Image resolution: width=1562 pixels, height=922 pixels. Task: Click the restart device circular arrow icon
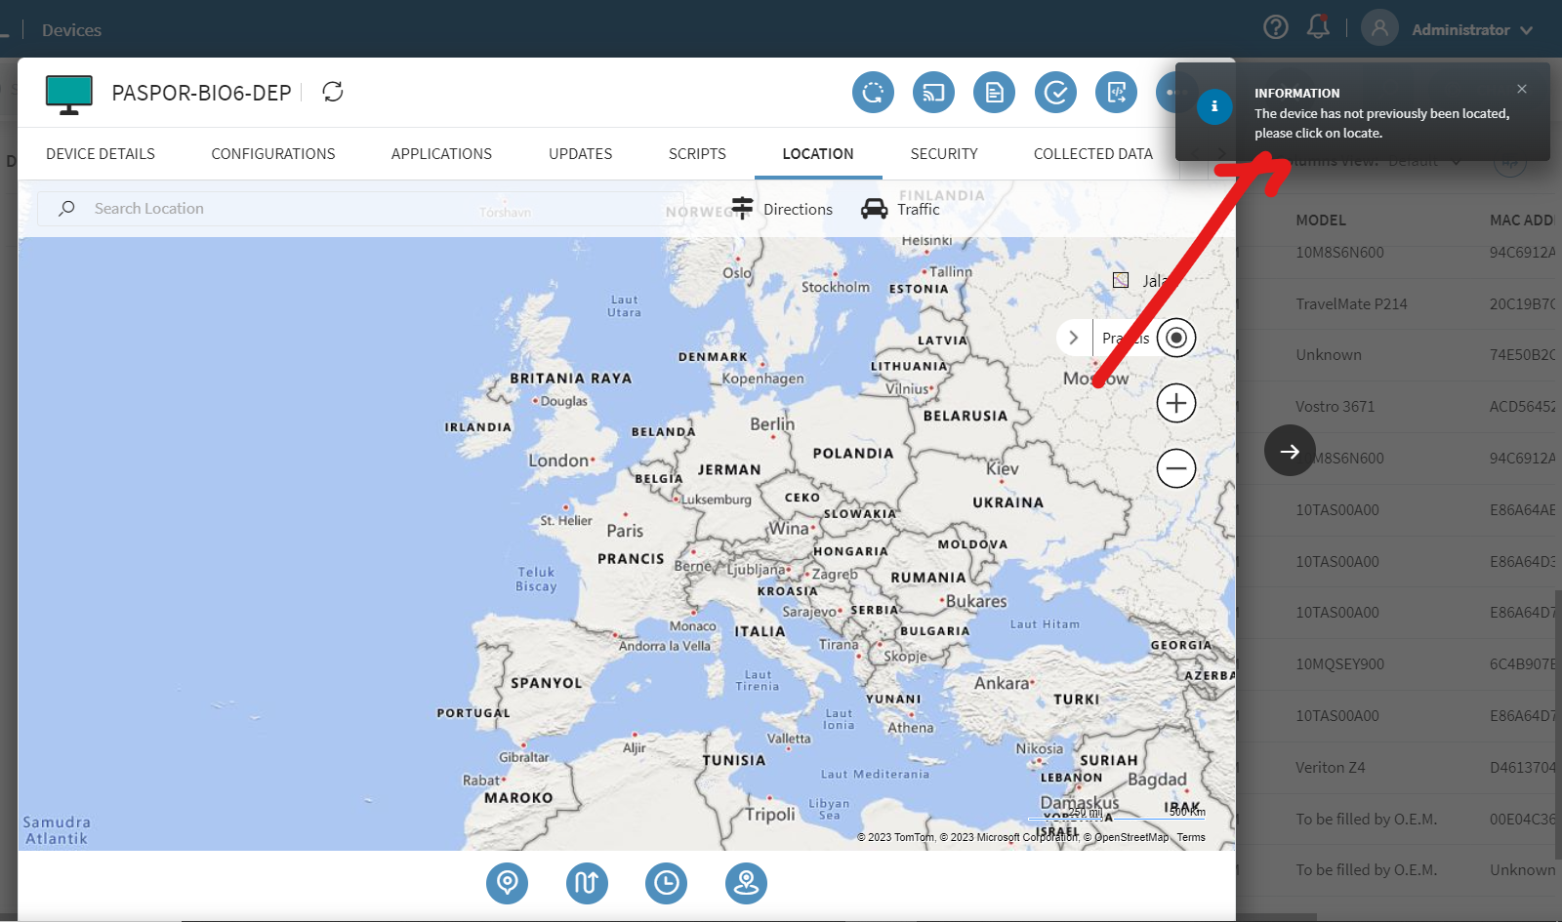tap(873, 93)
